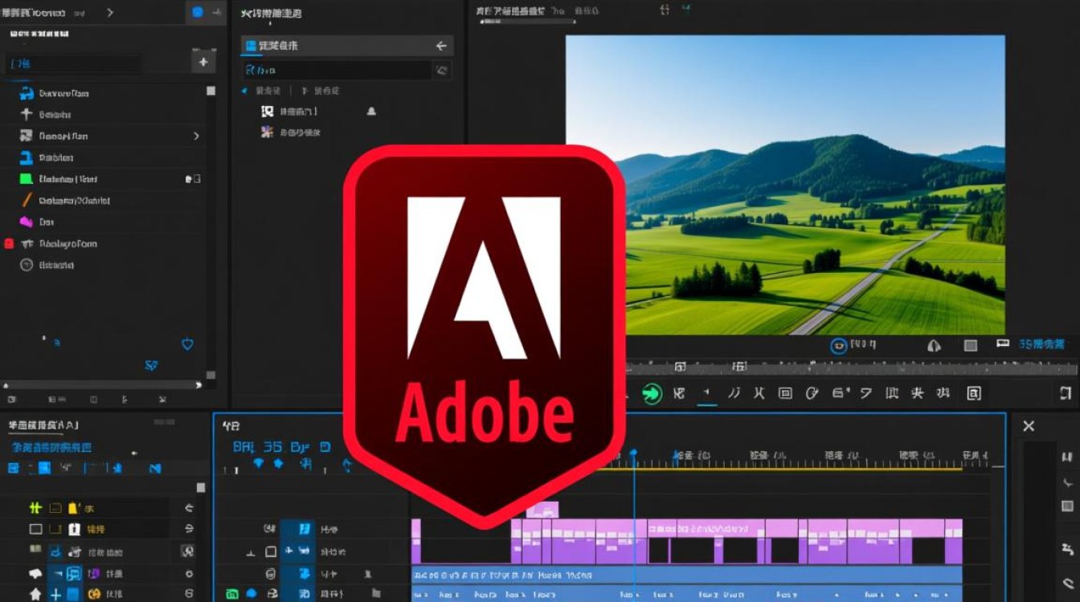Click the bell icon in the middle panel list

tap(371, 112)
